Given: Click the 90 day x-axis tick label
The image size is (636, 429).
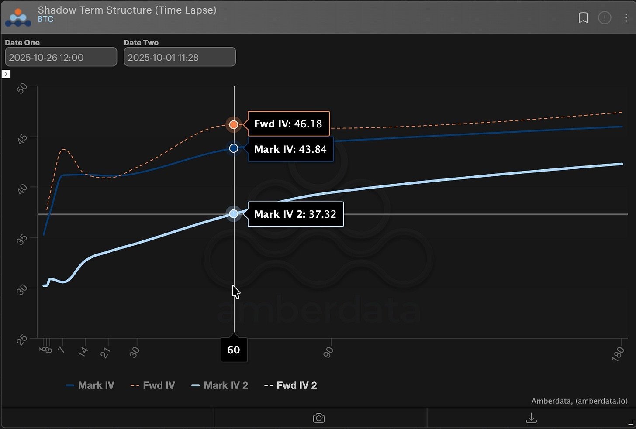Looking at the screenshot, I should (328, 352).
